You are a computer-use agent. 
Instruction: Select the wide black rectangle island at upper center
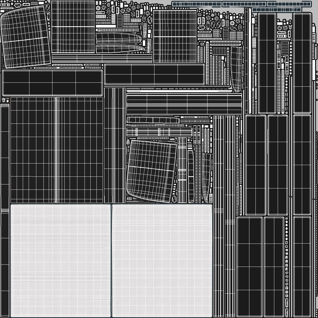[154, 74]
